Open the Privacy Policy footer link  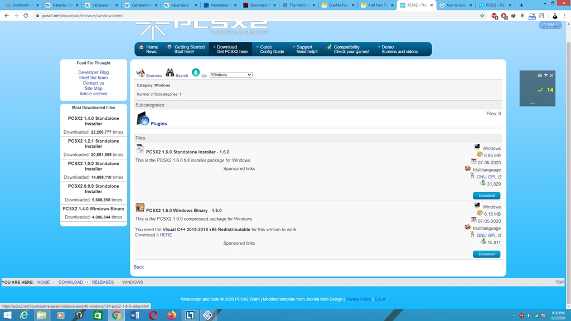(359, 299)
